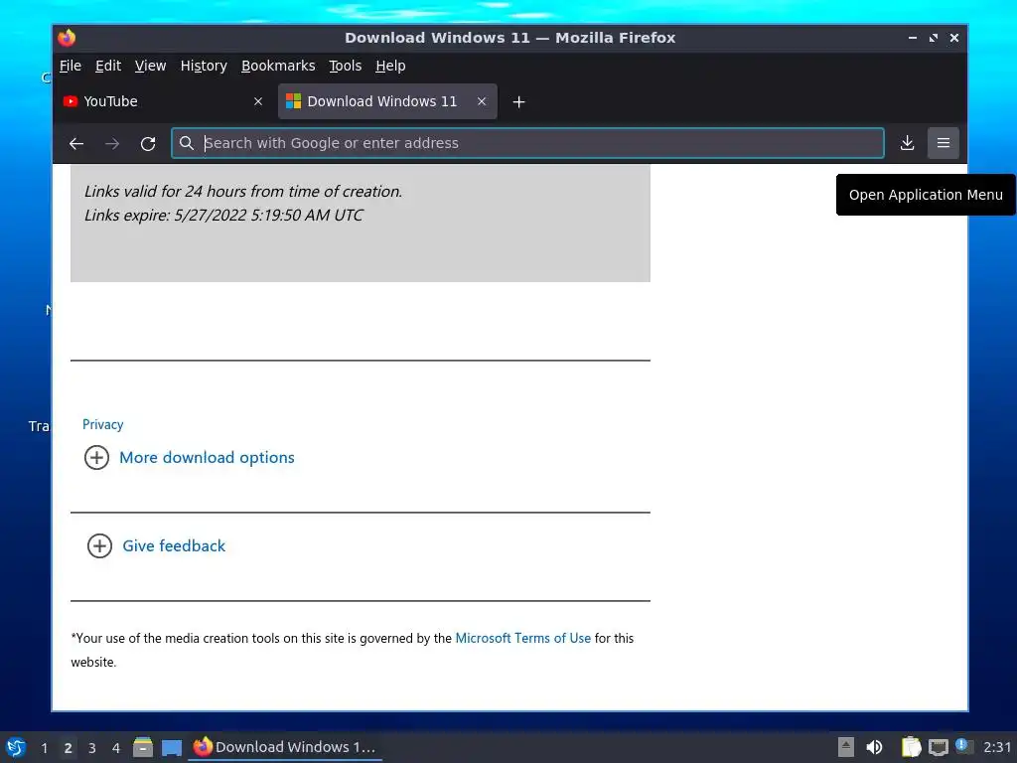This screenshot has height=763, width=1017.
Task: Open the Help menu
Action: click(390, 66)
